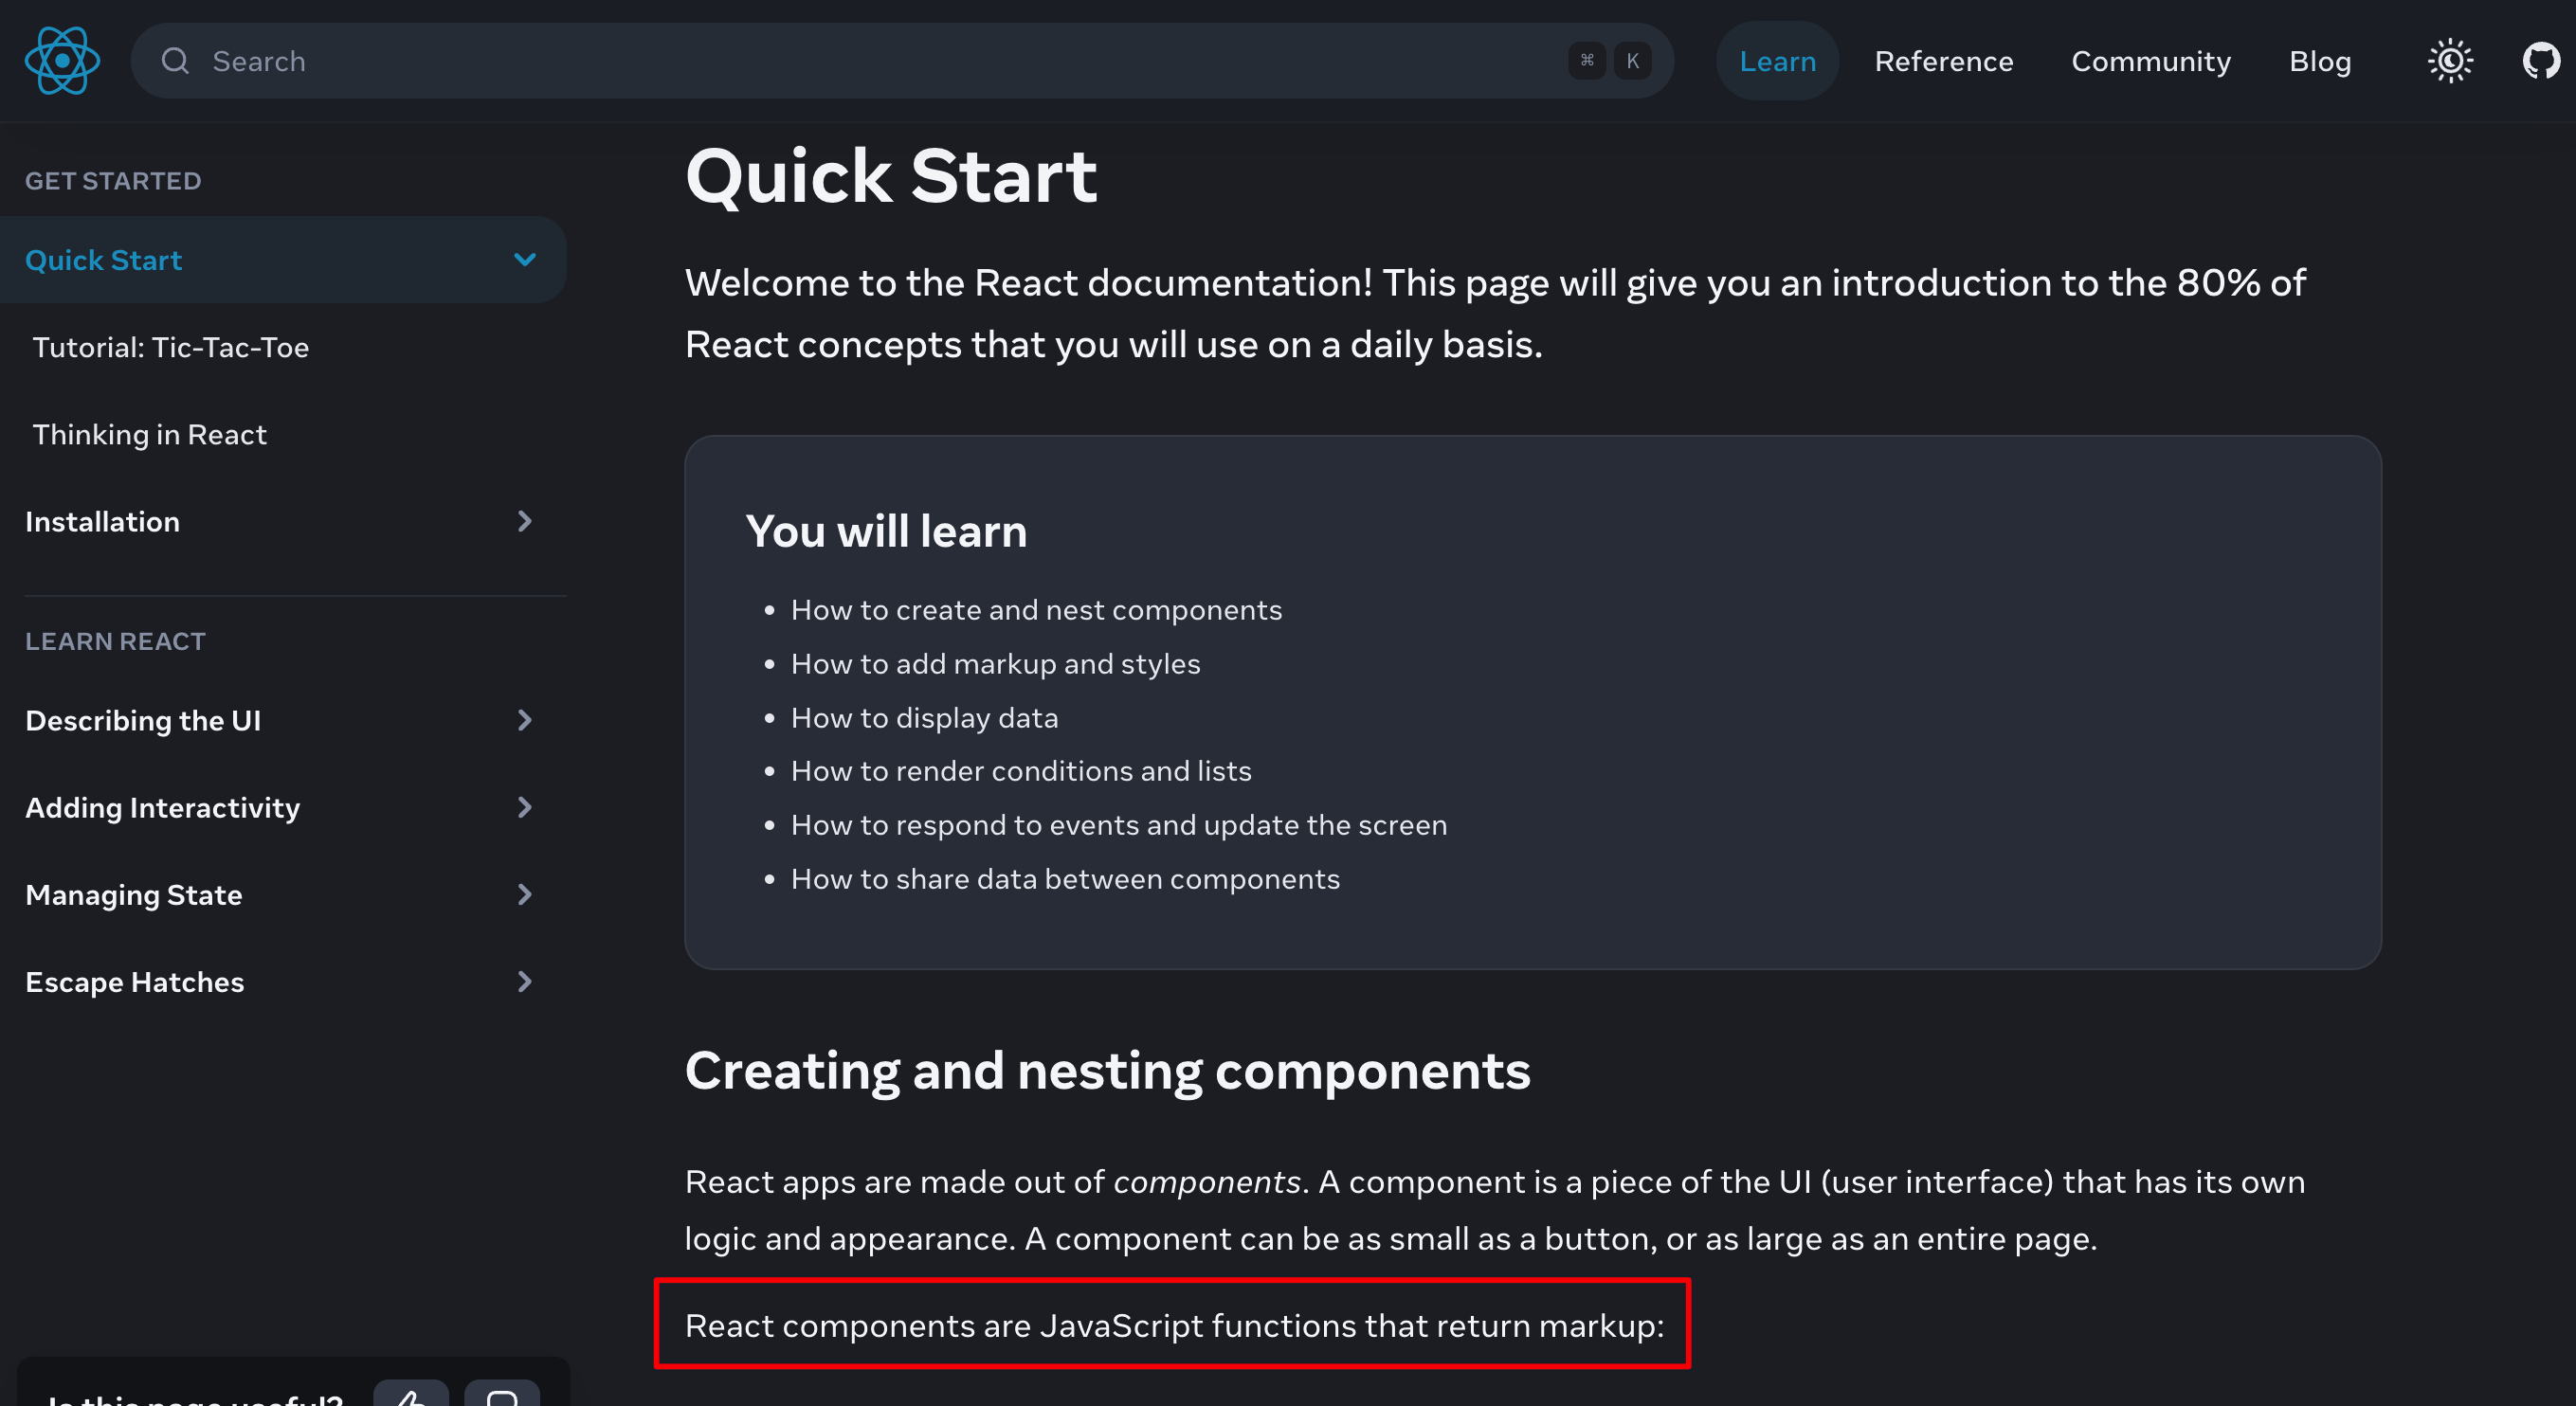Expand the Managing State chevron
The width and height of the screenshot is (2576, 1406).
click(x=525, y=894)
